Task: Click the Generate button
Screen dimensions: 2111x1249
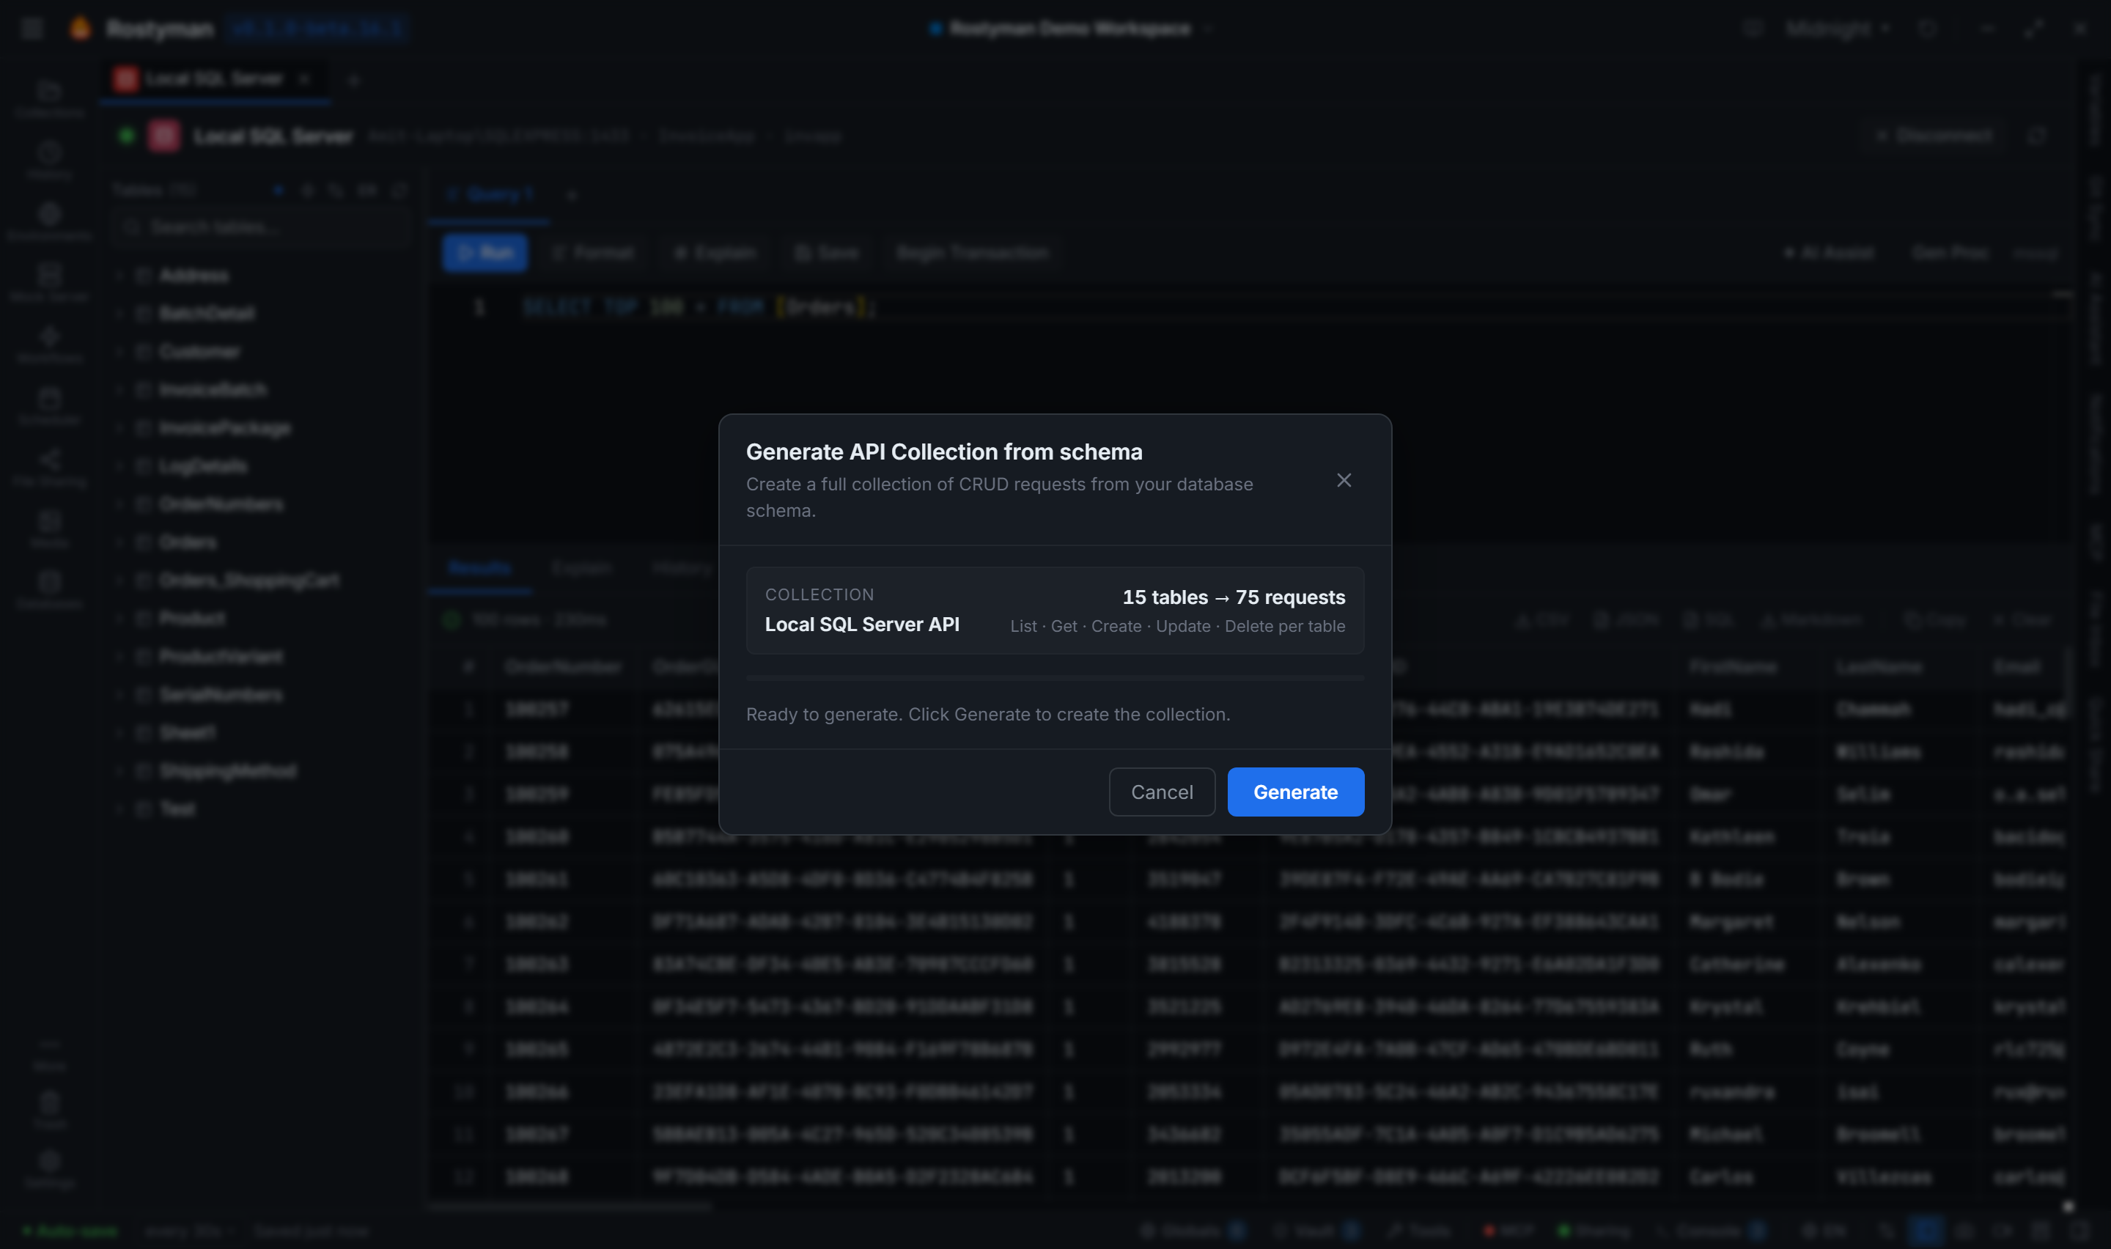Action: [x=1296, y=792]
